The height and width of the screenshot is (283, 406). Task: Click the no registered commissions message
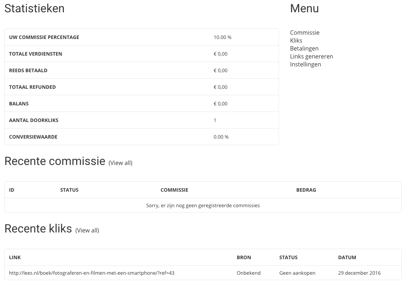coord(203,205)
